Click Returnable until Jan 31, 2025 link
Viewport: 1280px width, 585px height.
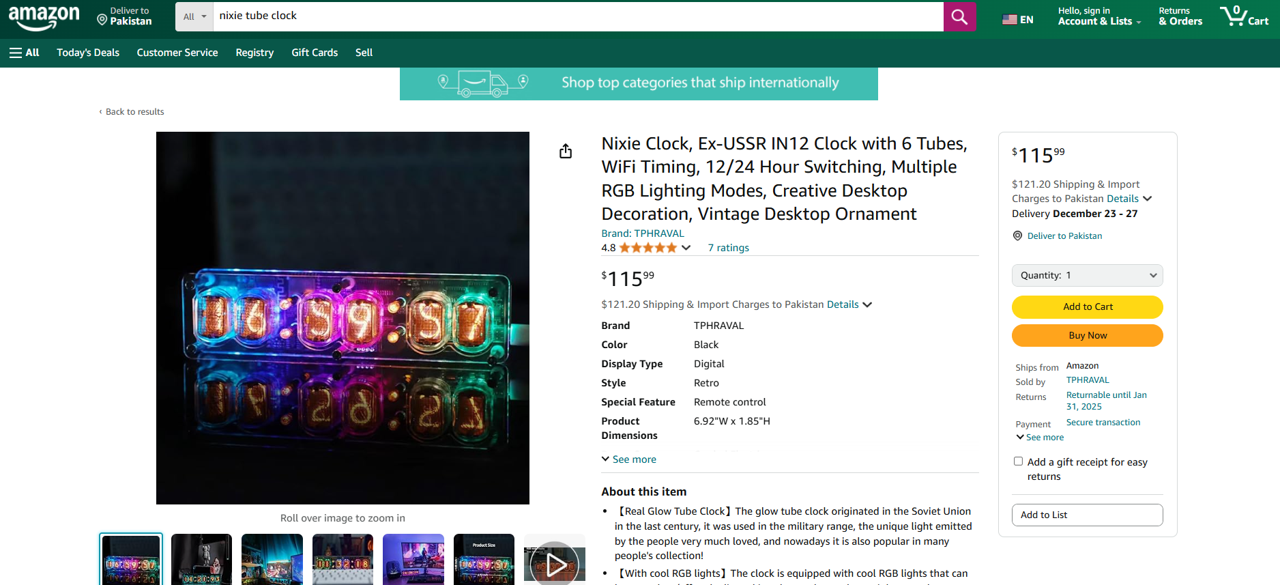pyautogui.click(x=1107, y=401)
